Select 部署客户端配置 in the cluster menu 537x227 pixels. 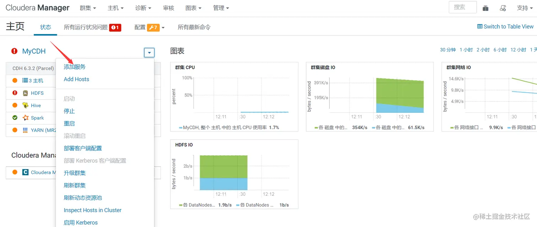(83, 148)
